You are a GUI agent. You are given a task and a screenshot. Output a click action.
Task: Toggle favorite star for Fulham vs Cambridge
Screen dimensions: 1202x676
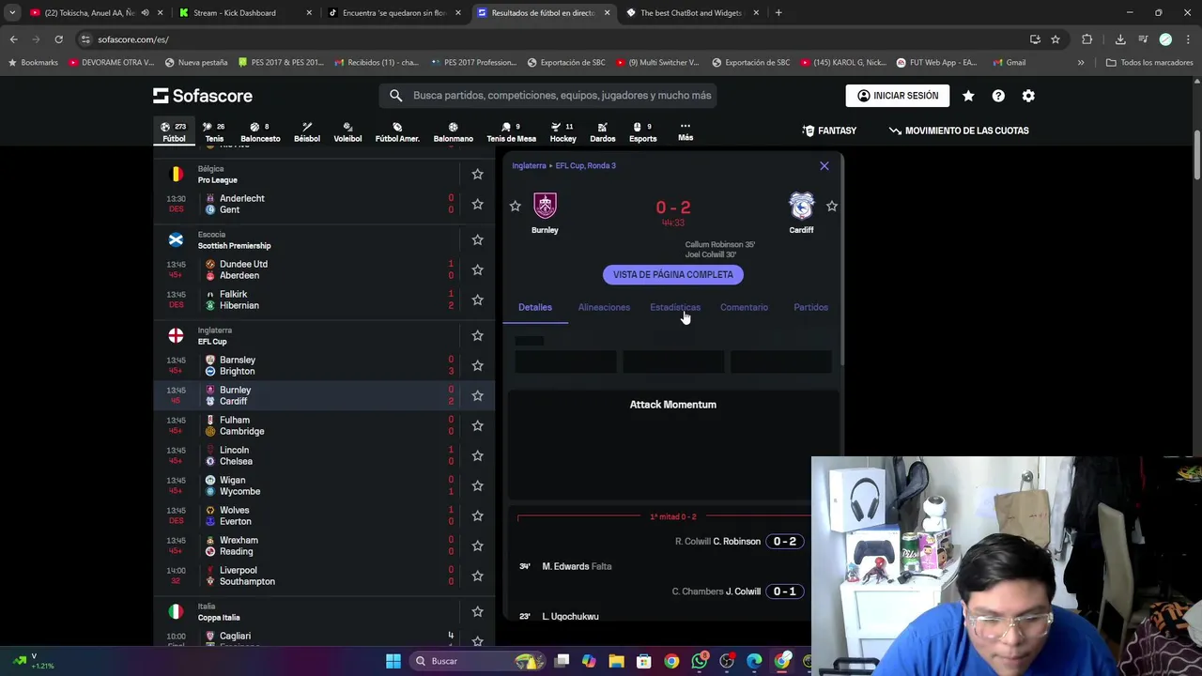point(477,425)
